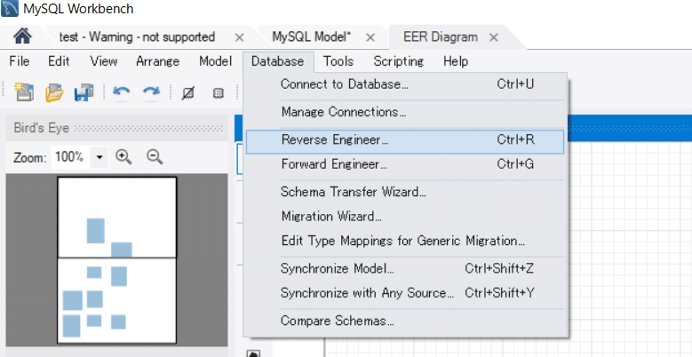Save the current model

pyautogui.click(x=84, y=92)
